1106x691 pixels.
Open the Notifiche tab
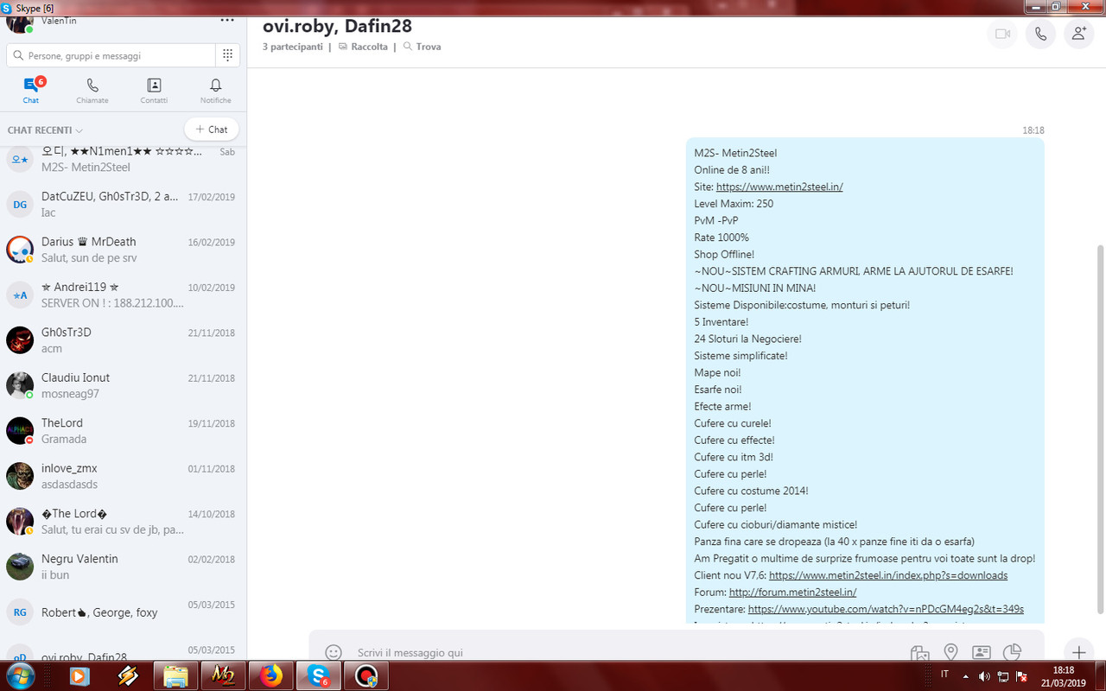[x=216, y=90]
